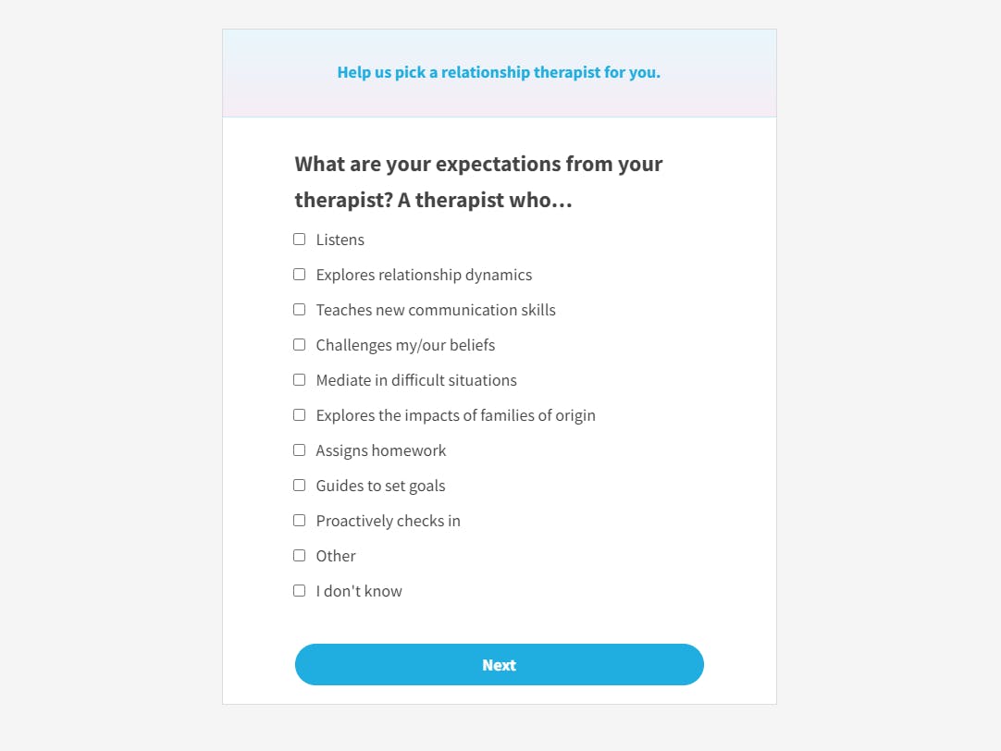
Task: Check the "I don't know" option
Action: pyautogui.click(x=299, y=590)
